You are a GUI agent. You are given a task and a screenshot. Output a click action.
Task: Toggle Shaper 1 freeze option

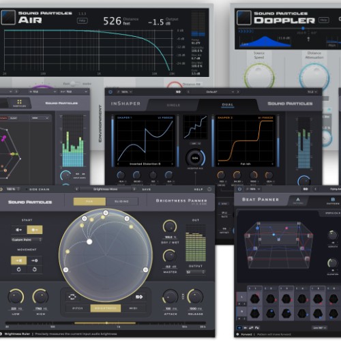[x=165, y=118]
